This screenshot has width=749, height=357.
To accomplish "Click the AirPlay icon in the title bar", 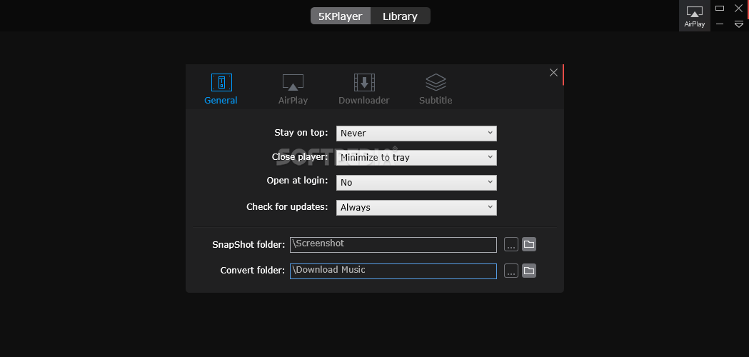I will click(x=695, y=16).
